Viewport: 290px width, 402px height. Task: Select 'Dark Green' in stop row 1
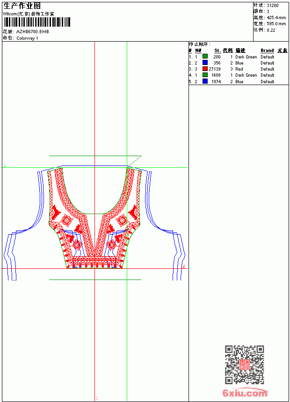tap(246, 57)
